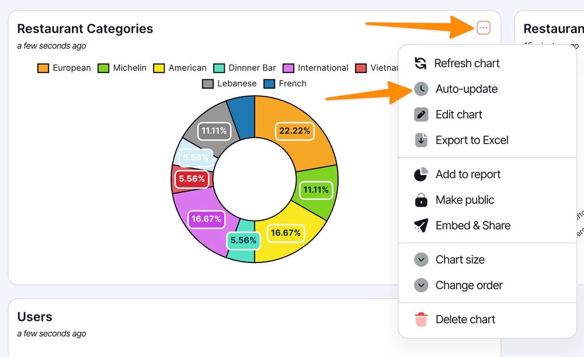Choose Add to report from the menu

(x=468, y=174)
